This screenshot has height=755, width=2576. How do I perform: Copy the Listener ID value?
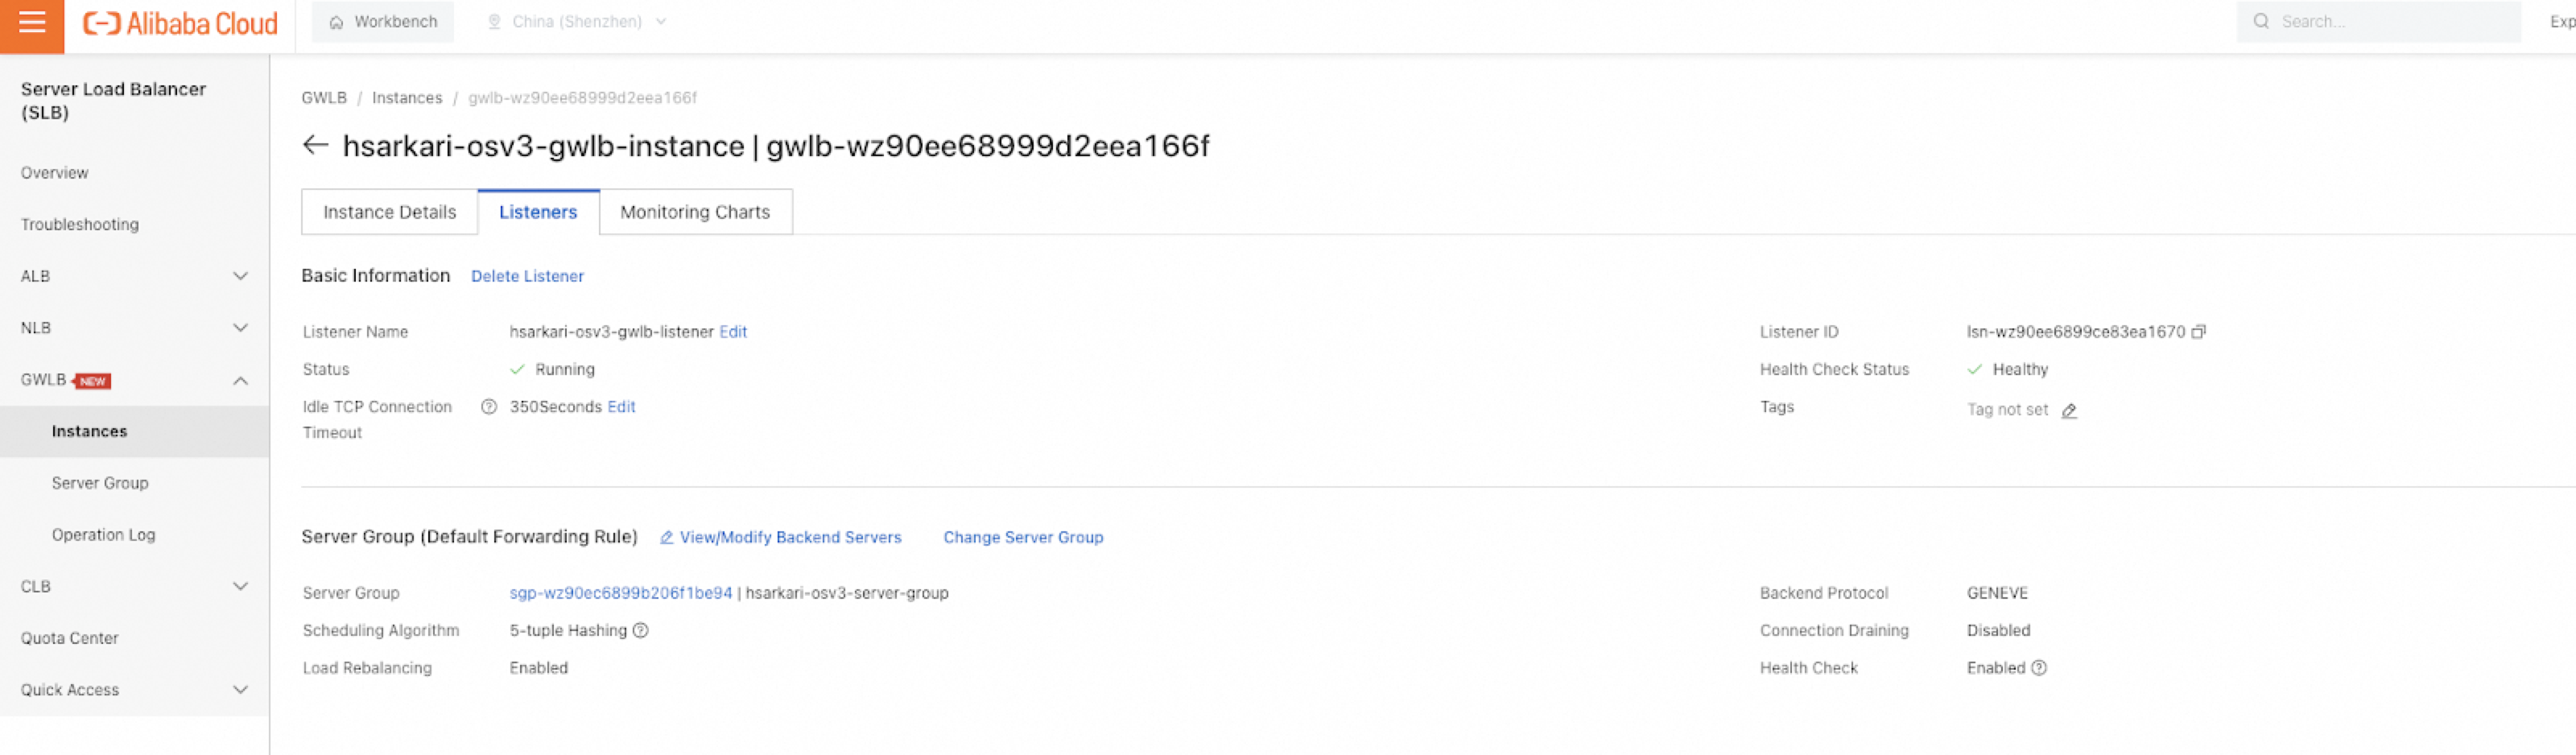click(x=2198, y=332)
